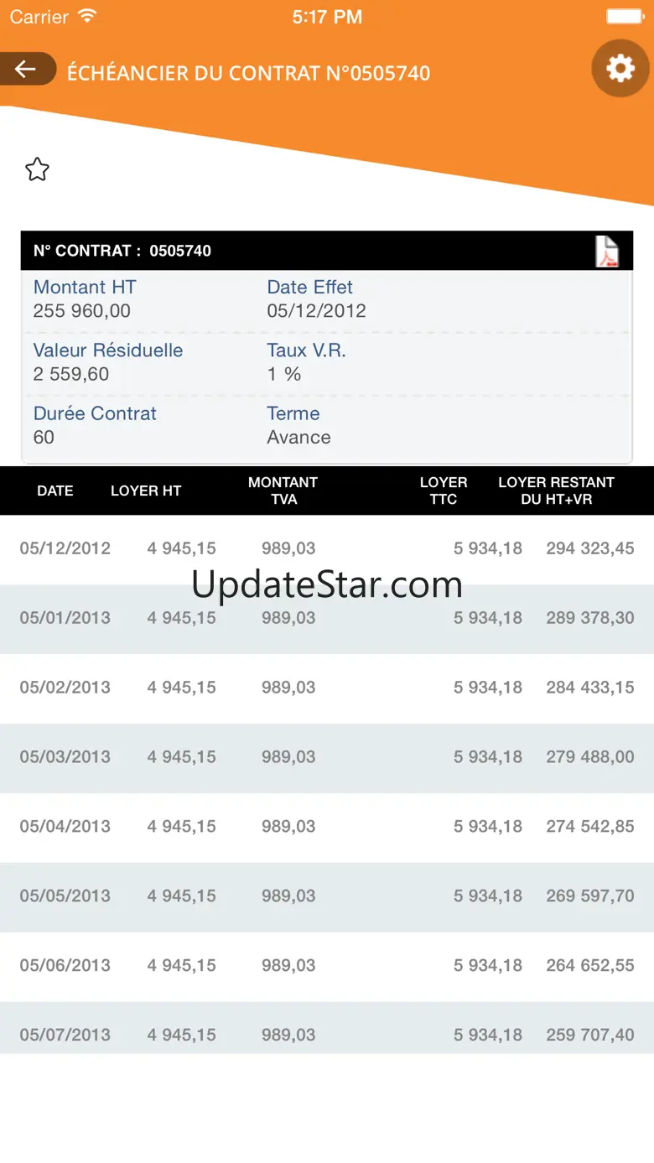
Task: Tap the back arrow button
Action: coord(27,69)
